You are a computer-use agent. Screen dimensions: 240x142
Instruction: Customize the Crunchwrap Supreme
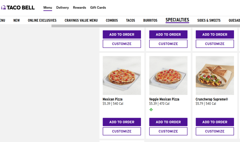coord(215,131)
